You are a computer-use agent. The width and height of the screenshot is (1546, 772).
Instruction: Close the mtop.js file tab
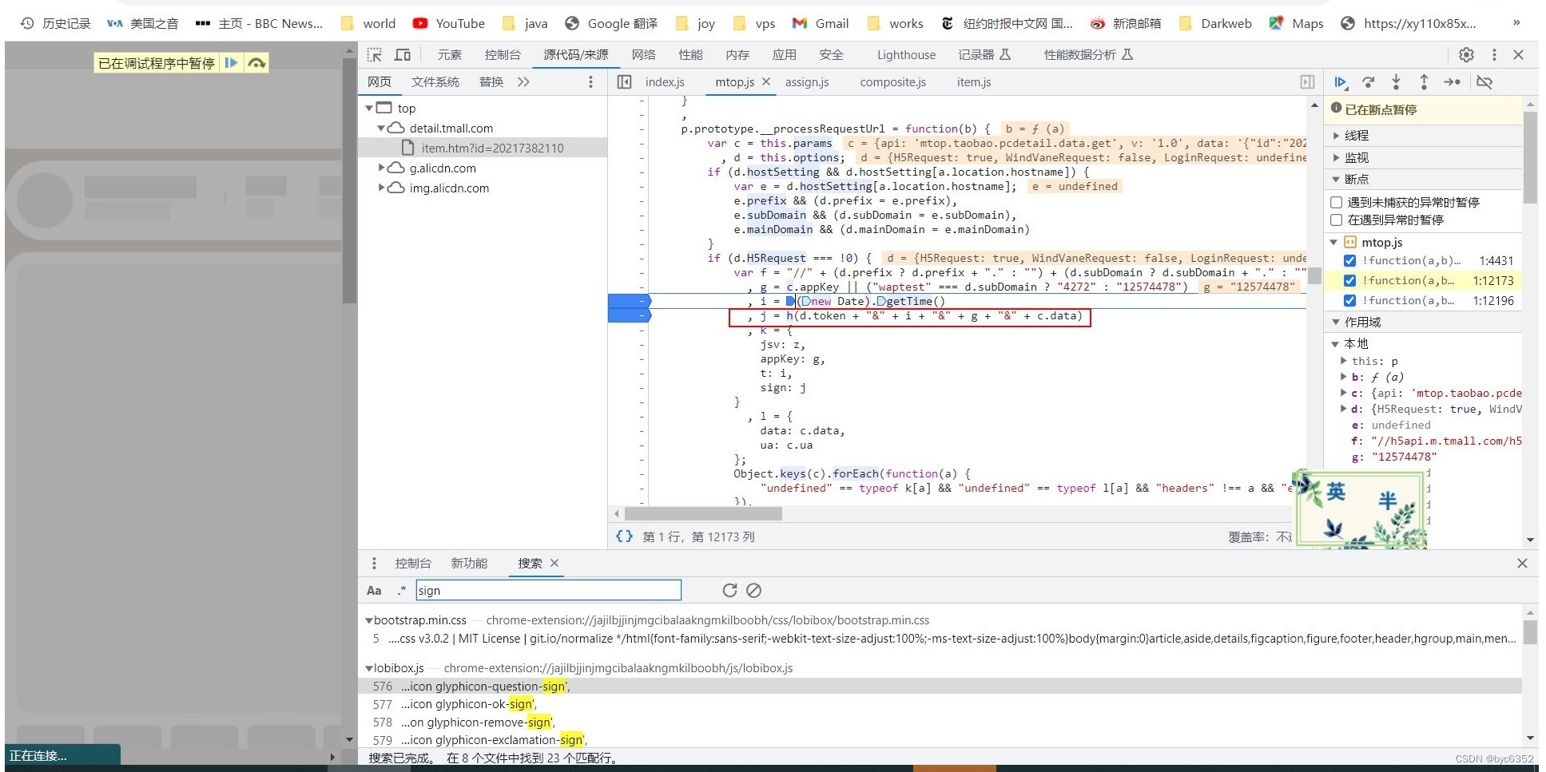pyautogui.click(x=766, y=81)
